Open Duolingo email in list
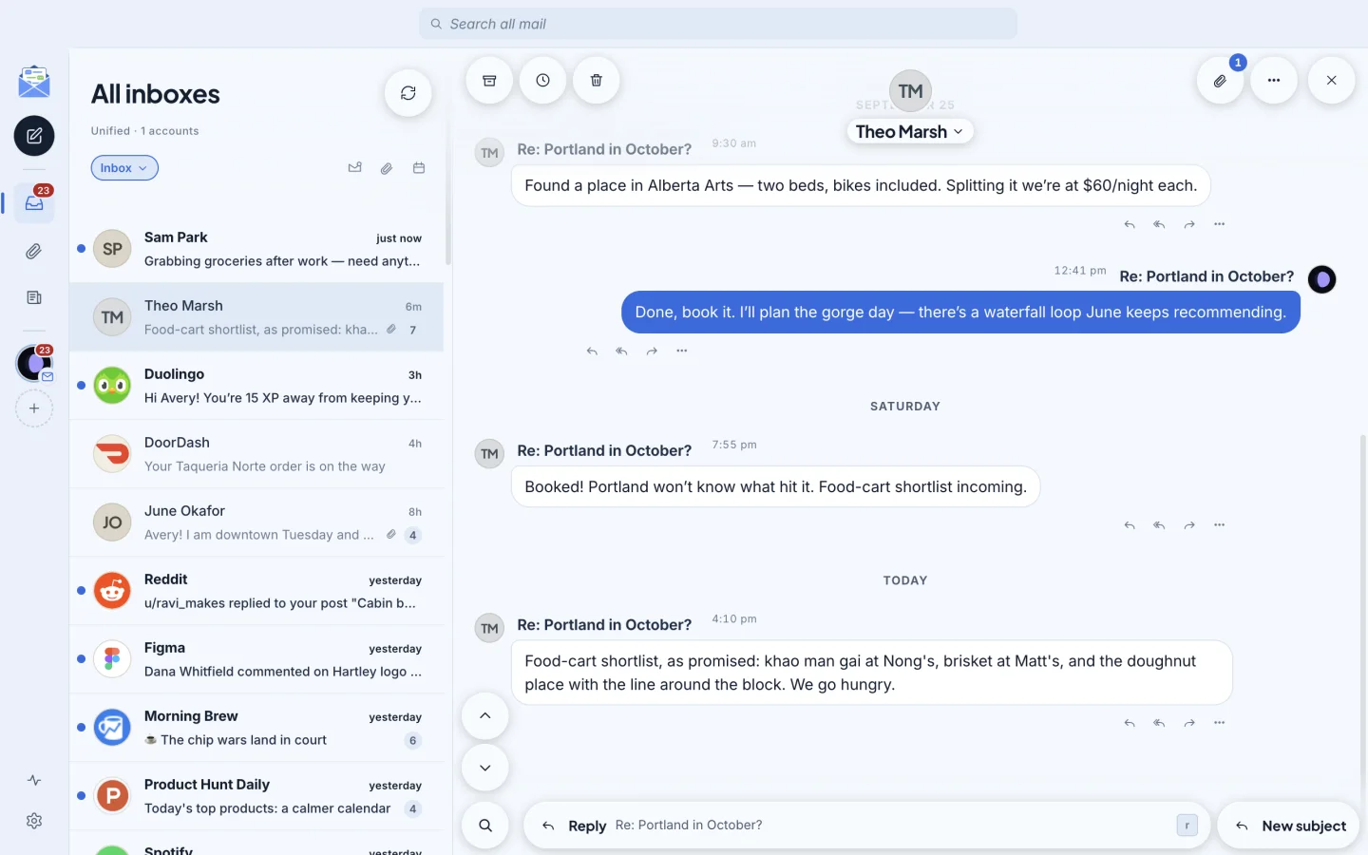The width and height of the screenshot is (1368, 855). click(256, 386)
